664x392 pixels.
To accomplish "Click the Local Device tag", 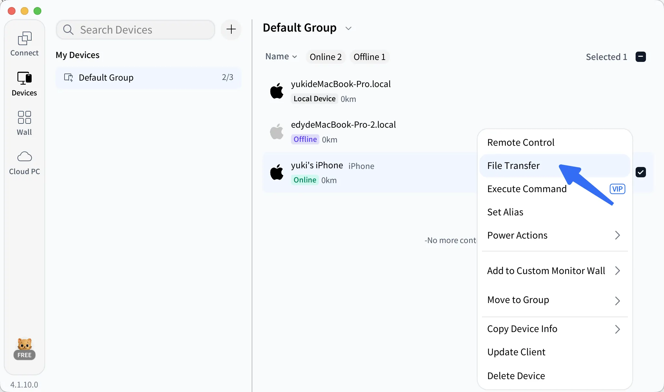I will 315,99.
